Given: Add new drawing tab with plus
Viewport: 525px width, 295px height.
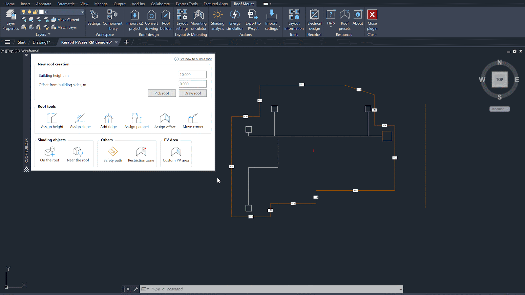Looking at the screenshot, I should pyautogui.click(x=126, y=42).
